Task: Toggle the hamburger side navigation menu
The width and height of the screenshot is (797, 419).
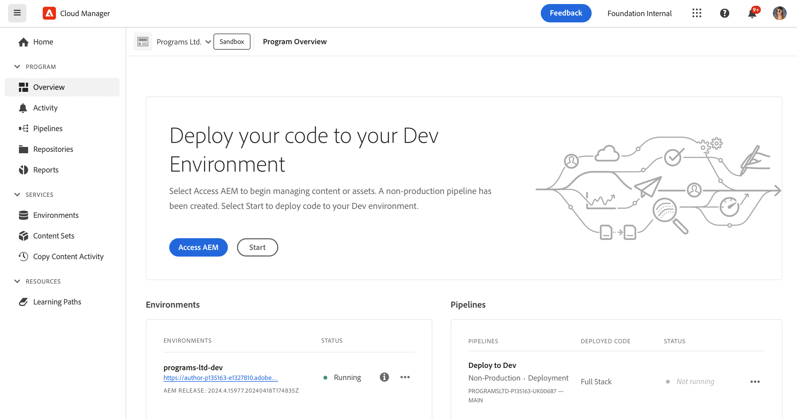Action: (x=17, y=13)
